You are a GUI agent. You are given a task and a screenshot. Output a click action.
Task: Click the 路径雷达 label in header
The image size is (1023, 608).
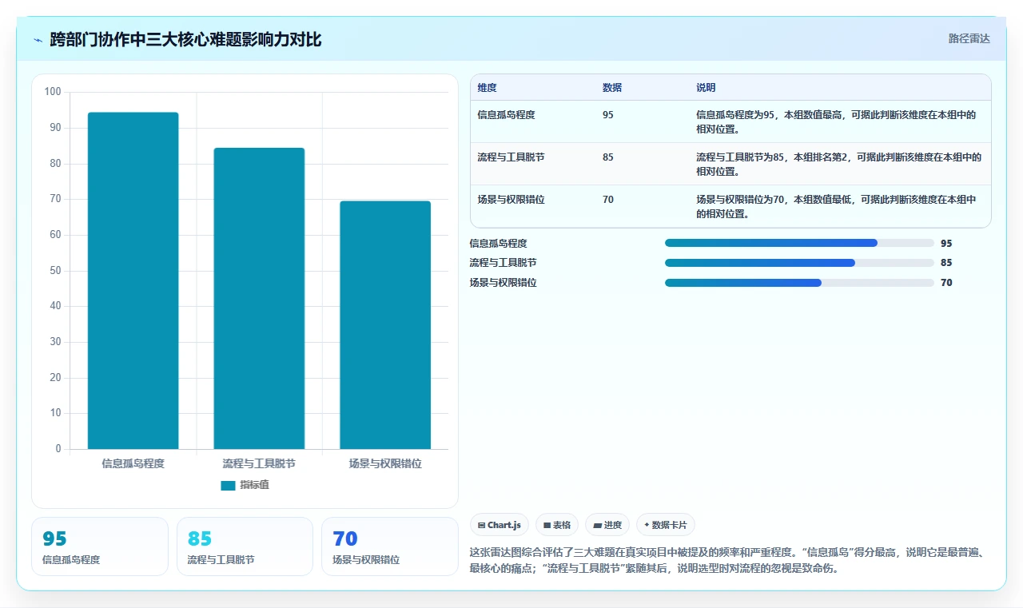click(969, 38)
